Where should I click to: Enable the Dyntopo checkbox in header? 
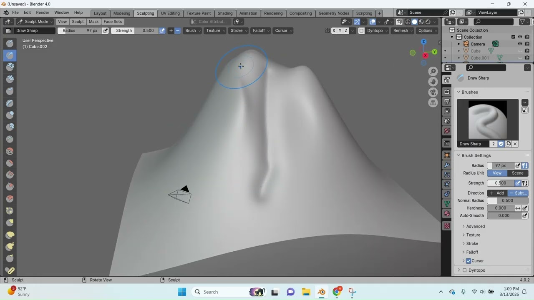pos(361,30)
